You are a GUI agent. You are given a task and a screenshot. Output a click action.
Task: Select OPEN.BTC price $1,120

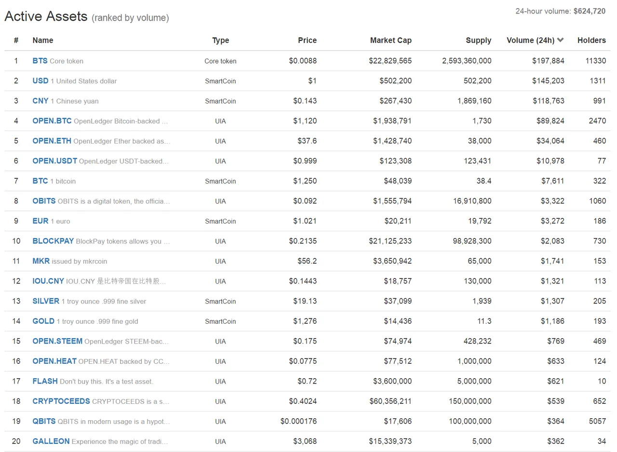coord(305,121)
